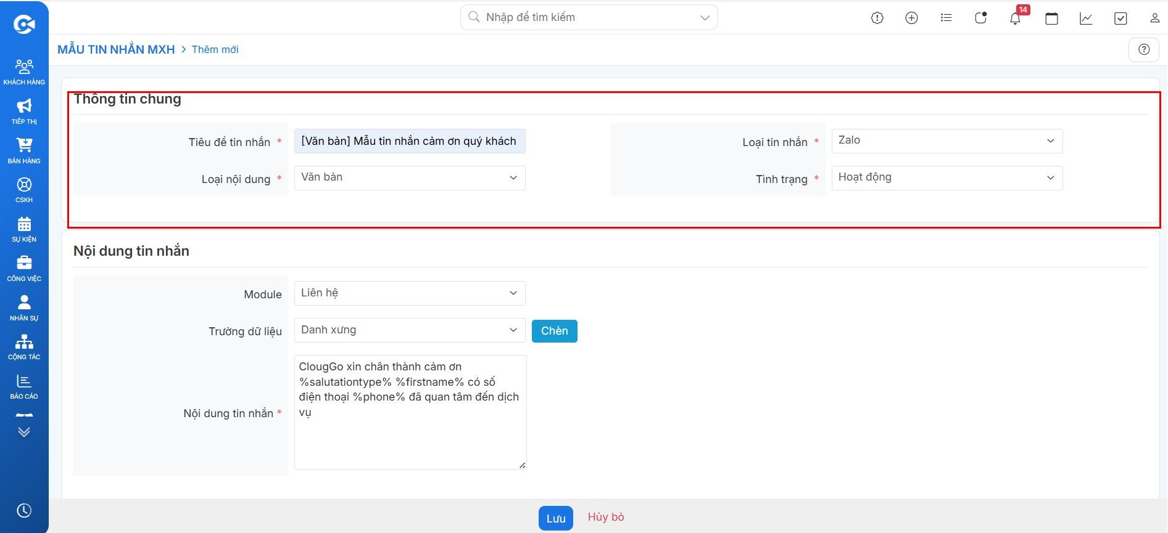This screenshot has width=1168, height=533.
Task: Click the 'Loại tin nhắn' label
Action: [x=775, y=142]
